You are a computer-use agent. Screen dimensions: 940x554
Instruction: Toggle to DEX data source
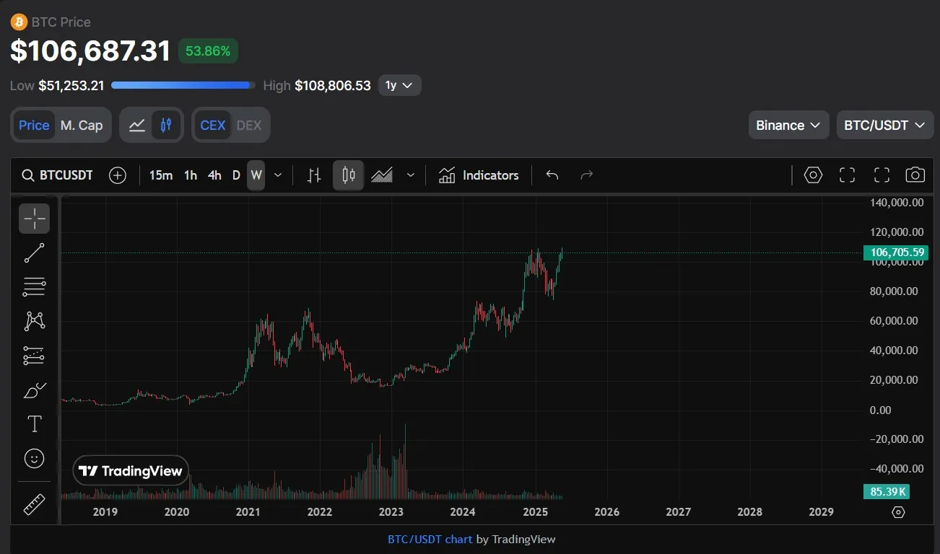pyautogui.click(x=249, y=125)
